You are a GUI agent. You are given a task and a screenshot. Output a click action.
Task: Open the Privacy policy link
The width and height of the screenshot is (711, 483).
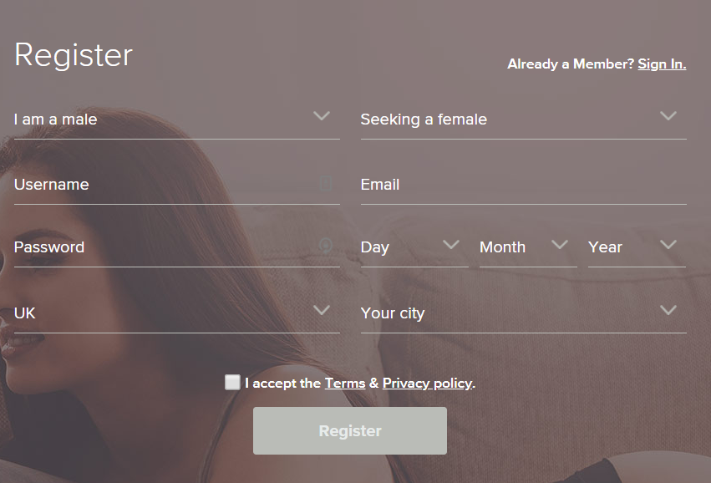coord(428,384)
